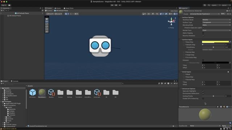Select the Scale tool in scene tools
Image resolution: width=232 pixels, height=130 pixels.
click(47, 26)
